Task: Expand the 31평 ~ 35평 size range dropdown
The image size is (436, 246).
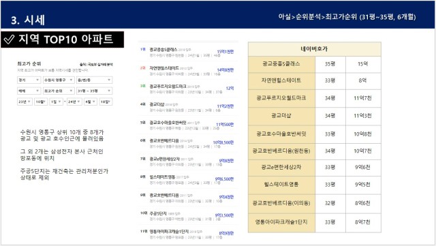Action: 95,91
